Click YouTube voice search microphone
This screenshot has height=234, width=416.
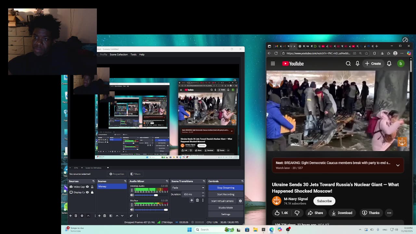pos(357,64)
